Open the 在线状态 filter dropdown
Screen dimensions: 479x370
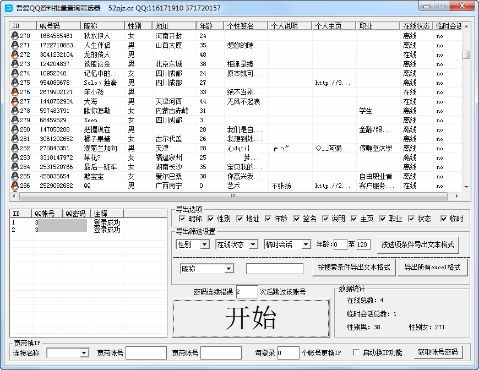click(x=253, y=244)
